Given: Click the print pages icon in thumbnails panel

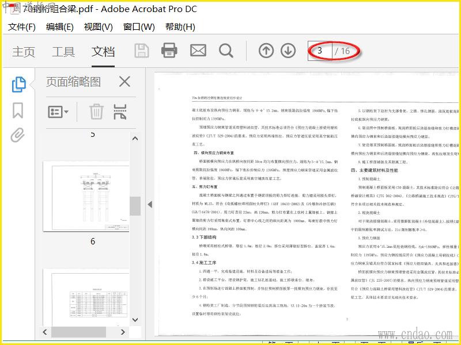Looking at the screenshot, I should pos(120,112).
